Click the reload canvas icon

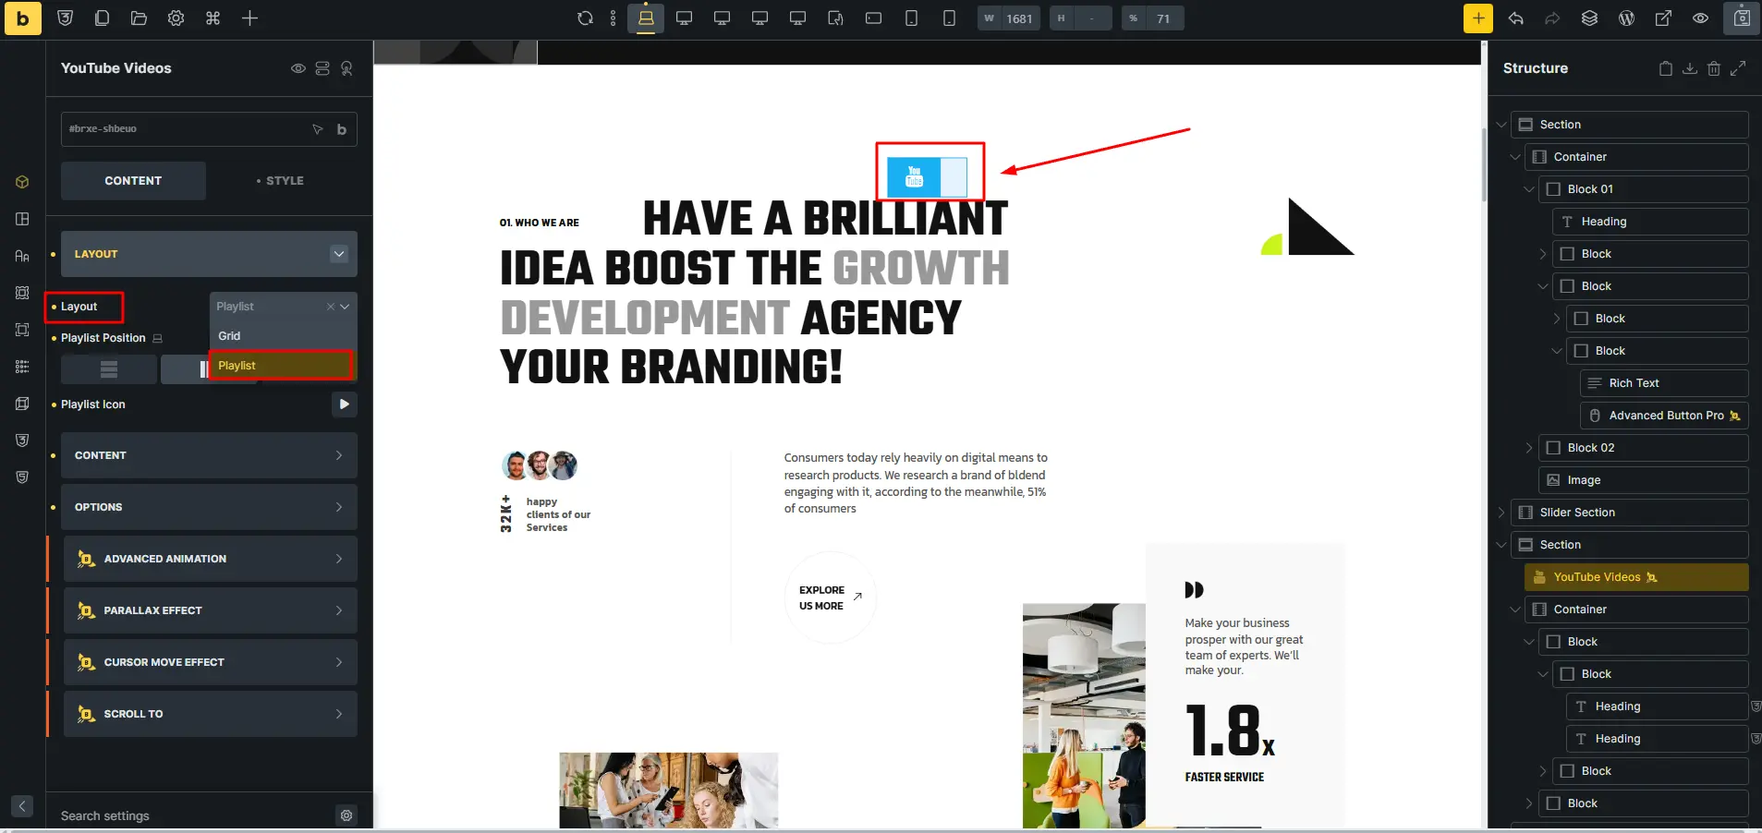(585, 18)
